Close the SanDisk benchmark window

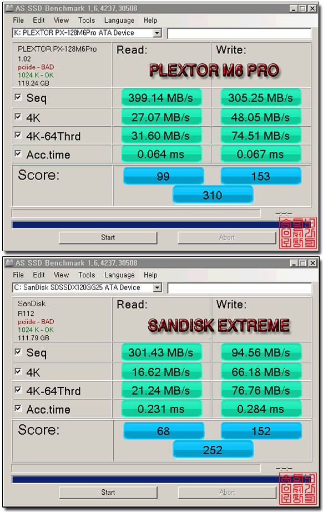click(x=312, y=263)
